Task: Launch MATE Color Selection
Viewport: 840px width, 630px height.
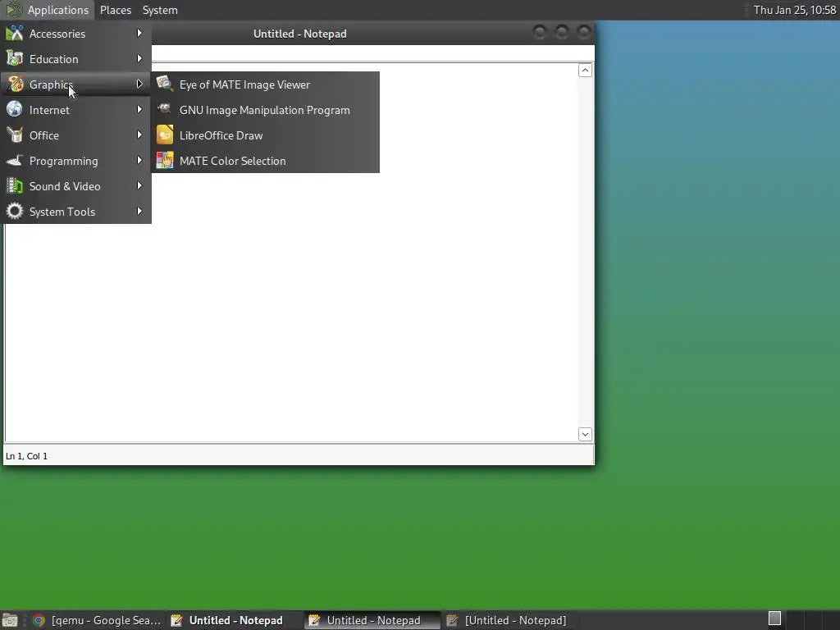Action: pyautogui.click(x=265, y=160)
